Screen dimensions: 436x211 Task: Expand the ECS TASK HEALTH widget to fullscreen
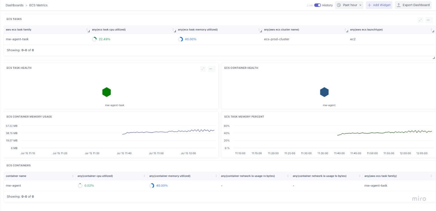coord(203,69)
